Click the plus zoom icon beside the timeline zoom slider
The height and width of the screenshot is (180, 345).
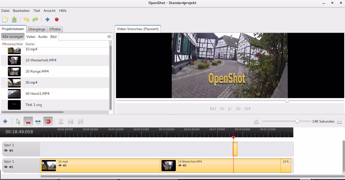coord(256,122)
